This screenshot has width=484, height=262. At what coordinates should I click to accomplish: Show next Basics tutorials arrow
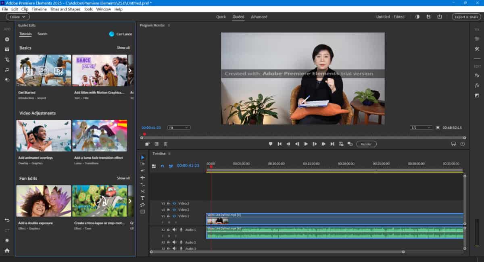[130, 71]
